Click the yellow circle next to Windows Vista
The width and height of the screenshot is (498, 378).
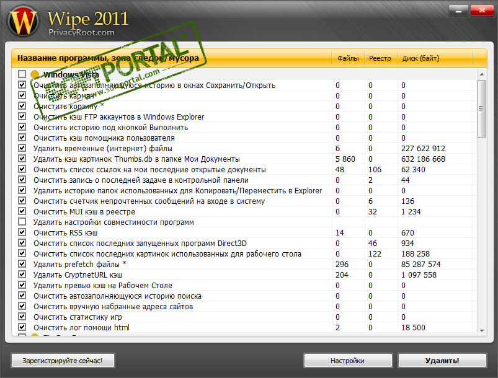pyautogui.click(x=35, y=74)
